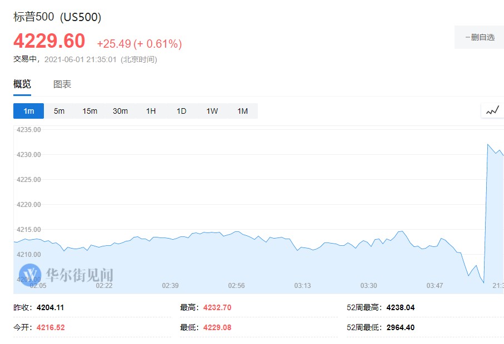Image resolution: width=504 pixels, height=344 pixels.
Task: Switch to the 概览 tab
Action: [22, 84]
